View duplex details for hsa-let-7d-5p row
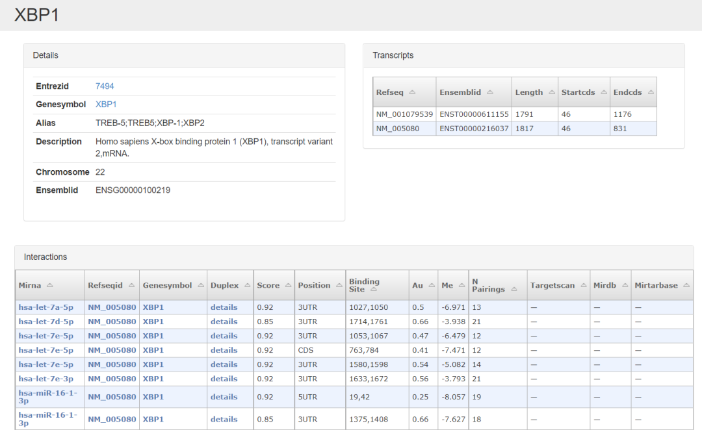 (x=224, y=322)
